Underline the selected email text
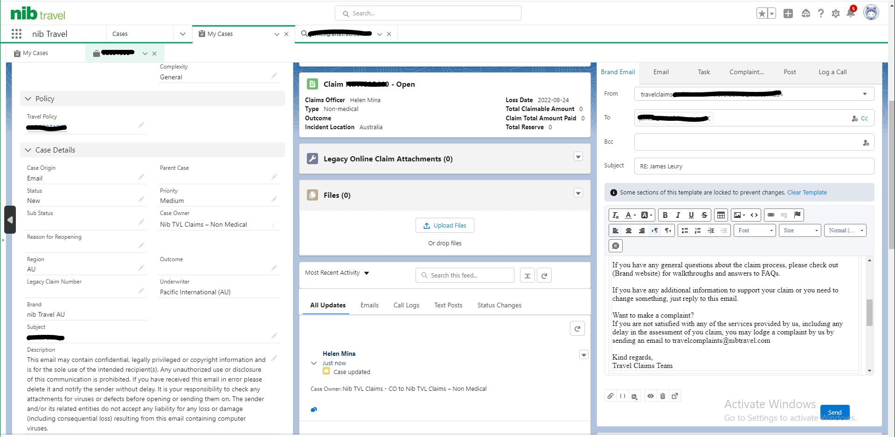The height and width of the screenshot is (437, 895). pyautogui.click(x=691, y=215)
